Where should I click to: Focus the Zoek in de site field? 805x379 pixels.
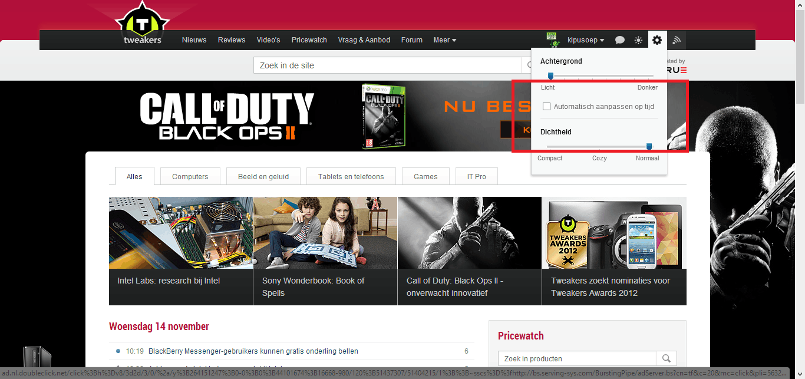[387, 65]
